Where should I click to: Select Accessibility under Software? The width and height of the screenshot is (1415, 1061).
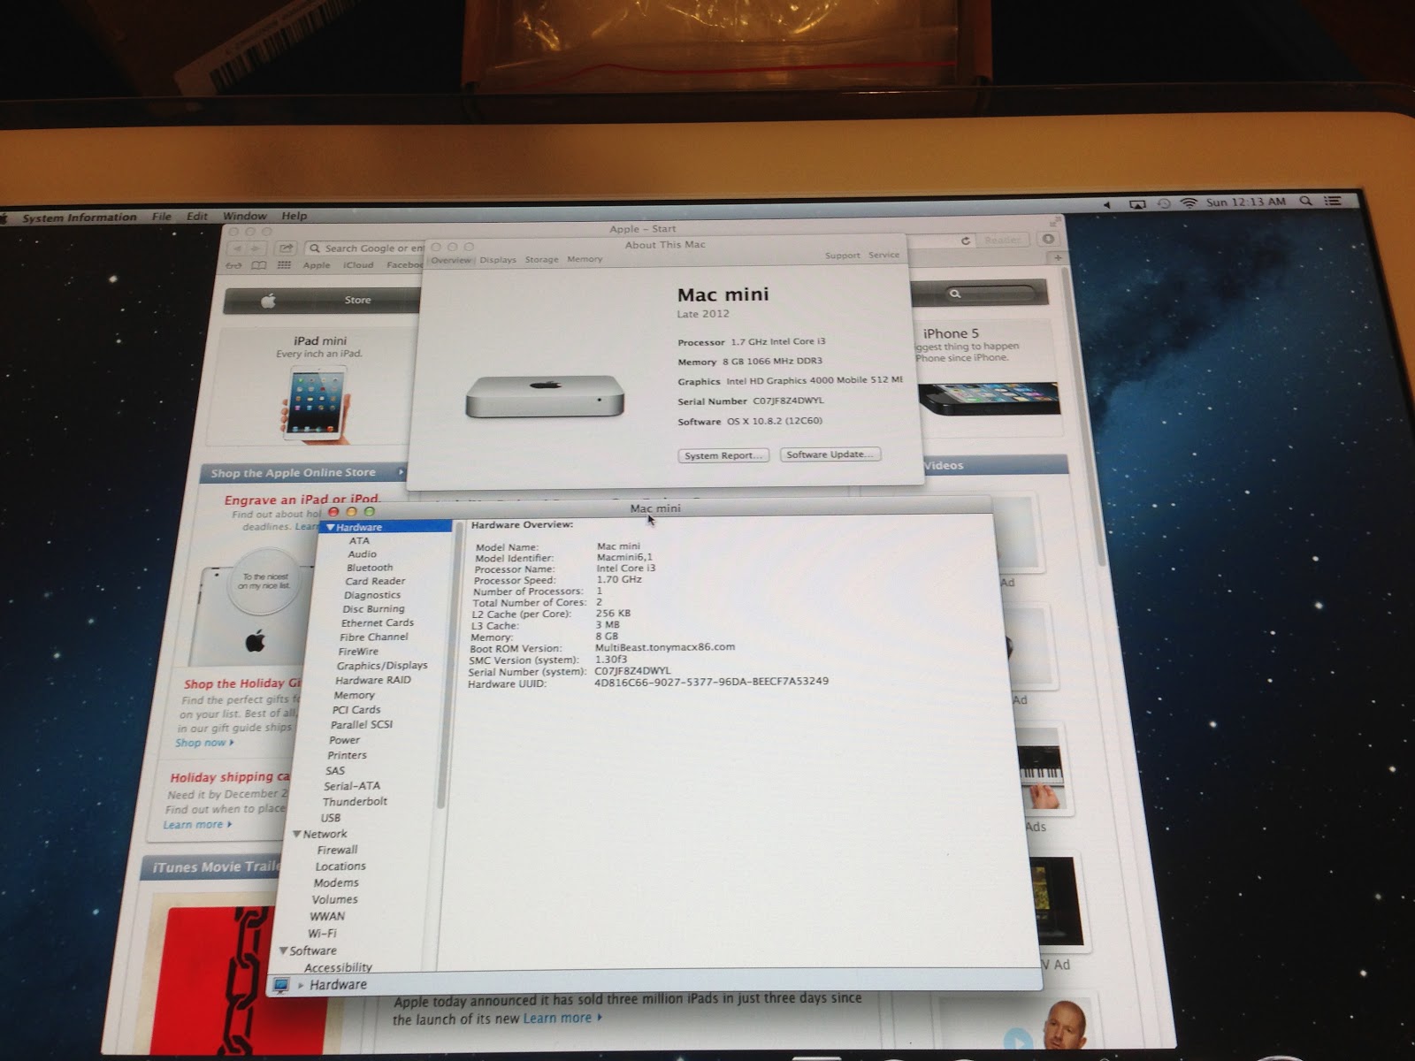[x=338, y=967]
